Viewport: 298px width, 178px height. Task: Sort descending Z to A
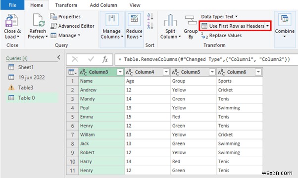click(x=150, y=26)
